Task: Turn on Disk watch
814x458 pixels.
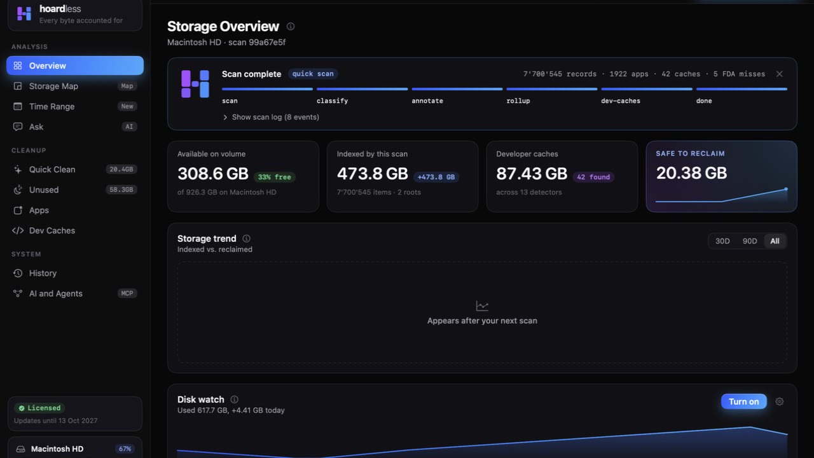Action: click(x=743, y=401)
